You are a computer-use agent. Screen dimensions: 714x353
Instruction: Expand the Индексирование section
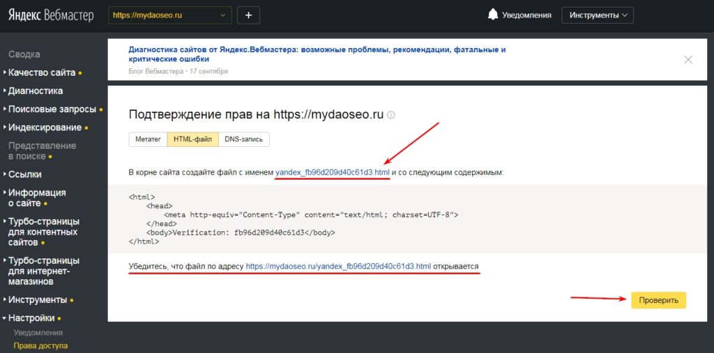click(x=45, y=128)
